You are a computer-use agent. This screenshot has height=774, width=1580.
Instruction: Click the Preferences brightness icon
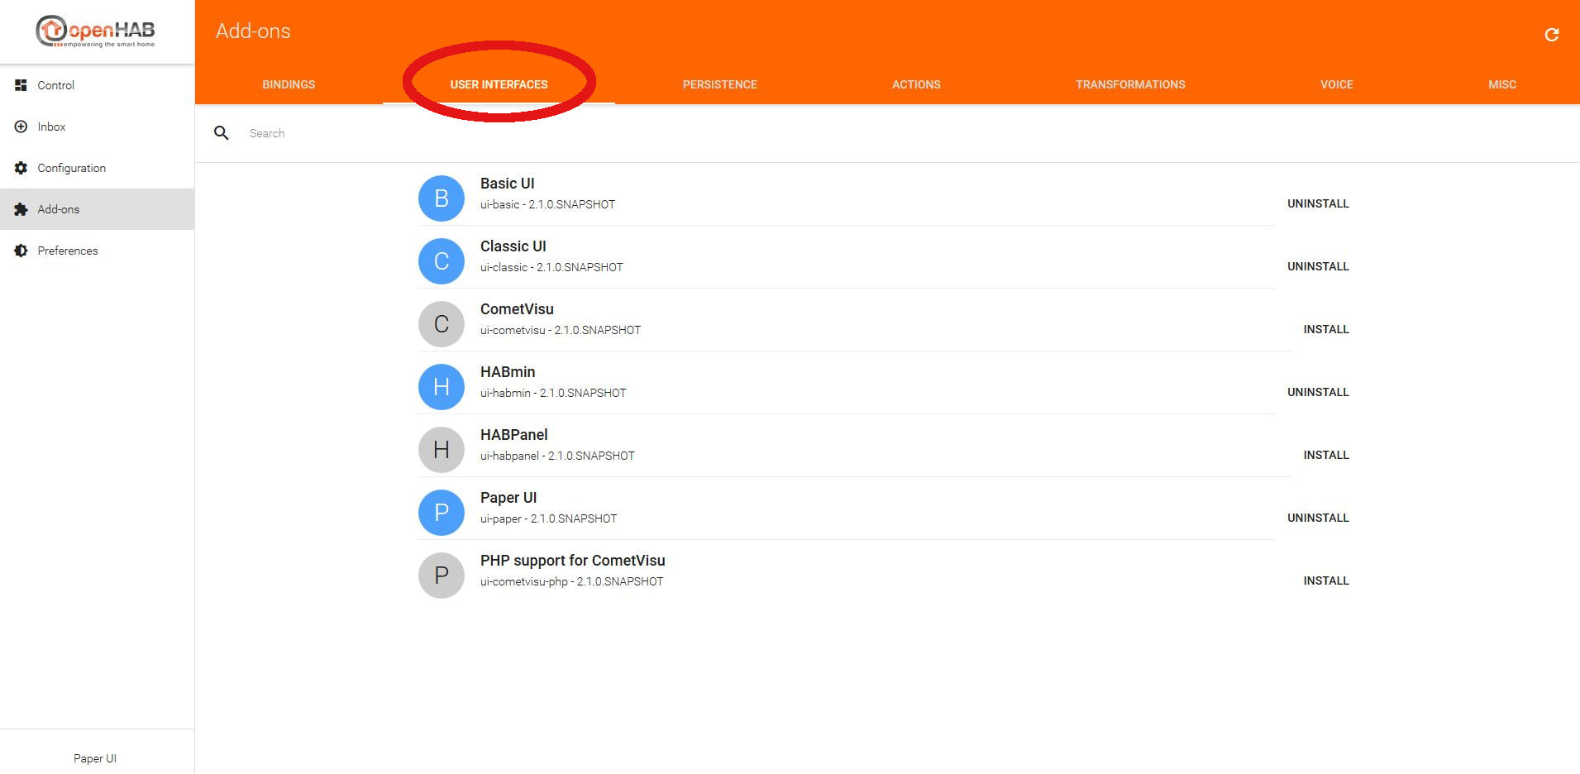pyautogui.click(x=21, y=251)
